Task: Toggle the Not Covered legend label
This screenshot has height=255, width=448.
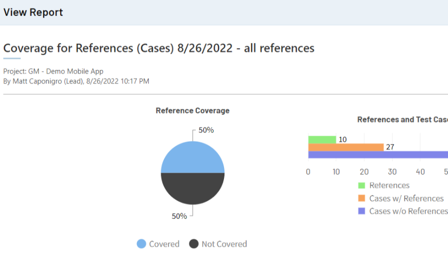Action: pyautogui.click(x=224, y=244)
